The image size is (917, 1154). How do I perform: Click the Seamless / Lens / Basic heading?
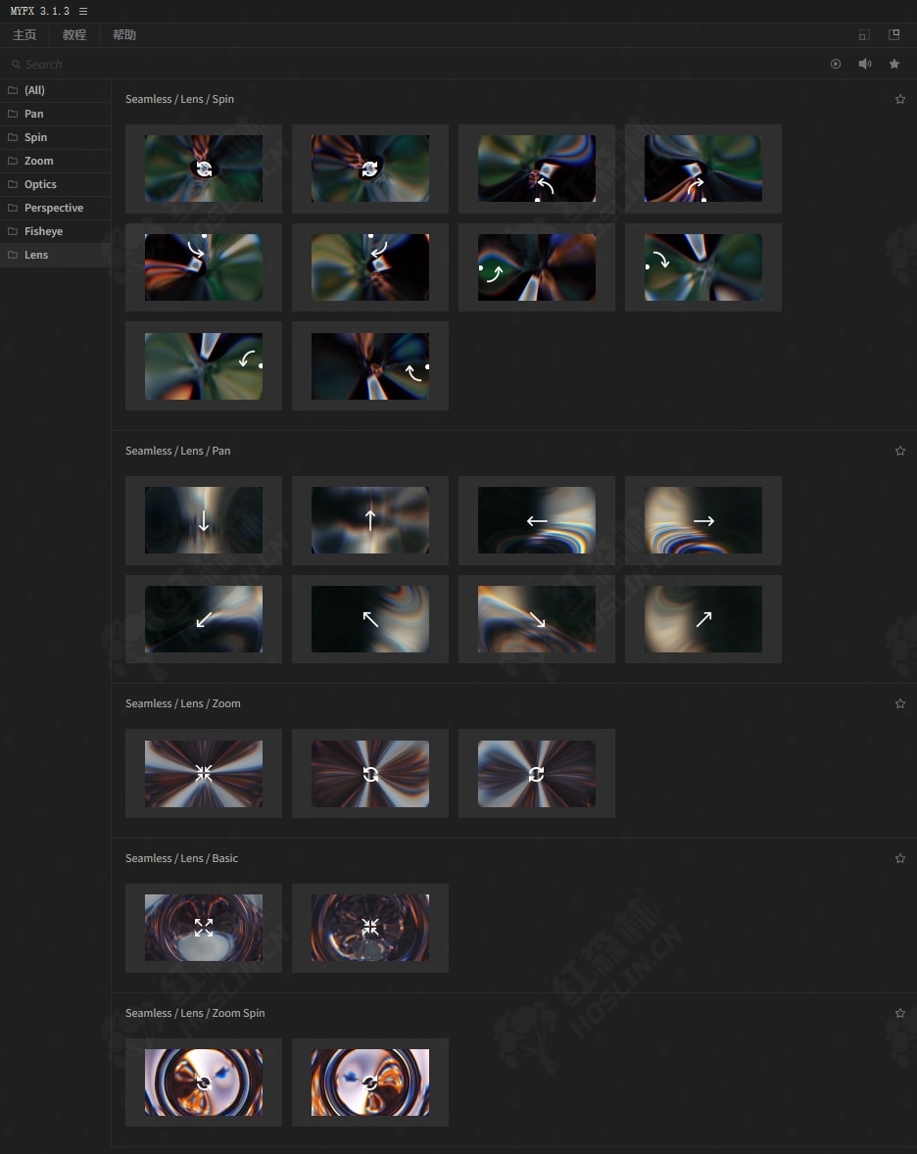[182, 859]
